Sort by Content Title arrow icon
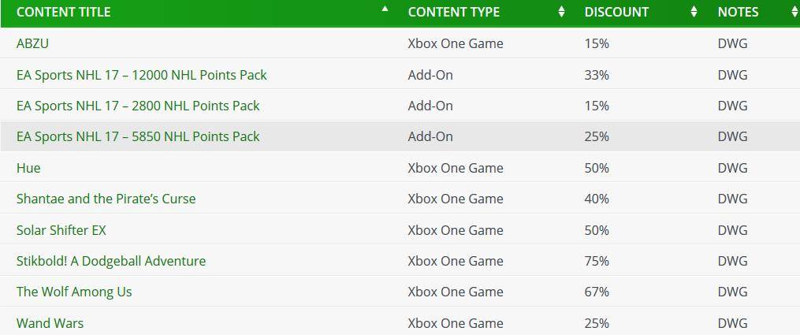 (x=385, y=8)
